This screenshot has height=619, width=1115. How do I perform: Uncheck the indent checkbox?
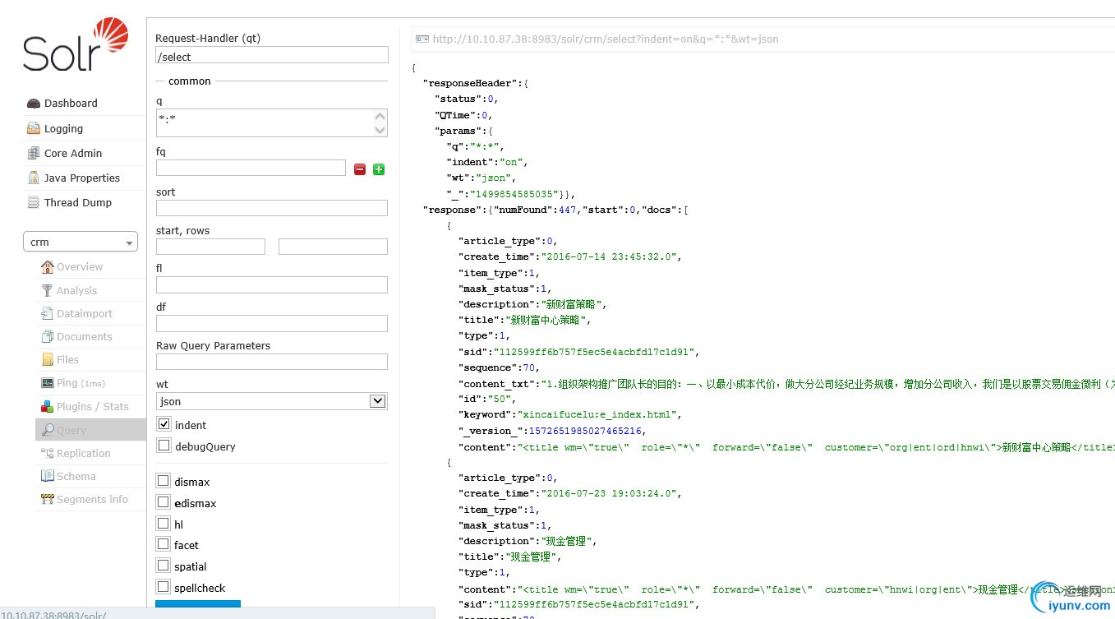(164, 424)
